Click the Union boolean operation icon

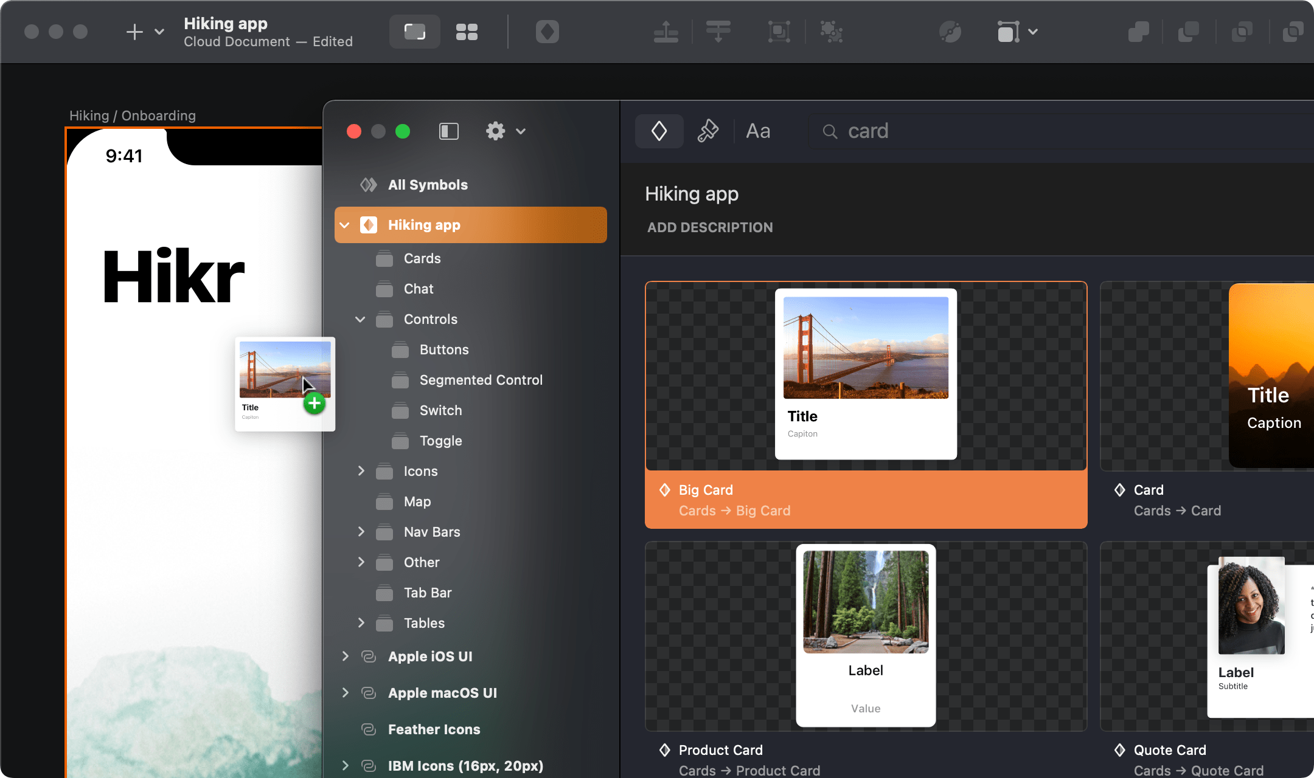[x=1138, y=32]
